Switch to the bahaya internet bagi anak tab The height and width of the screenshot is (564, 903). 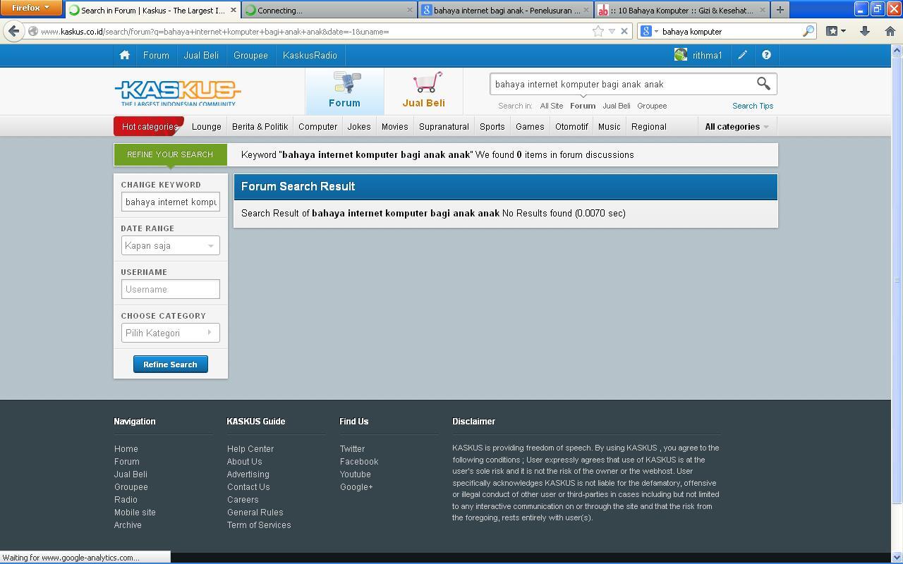click(506, 10)
